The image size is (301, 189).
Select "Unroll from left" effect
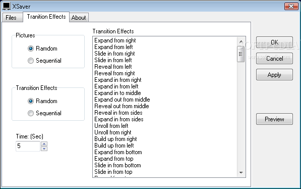tap(111, 126)
